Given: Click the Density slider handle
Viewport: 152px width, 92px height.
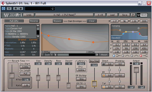Looking at the screenshot, I should [48, 78].
